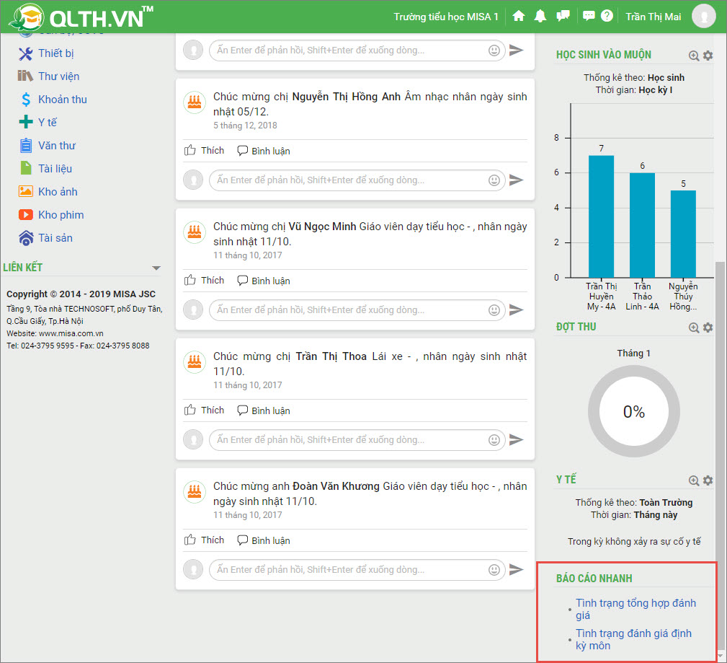
Task: Open Thiết bị wrench icon in sidebar
Action: coord(25,53)
